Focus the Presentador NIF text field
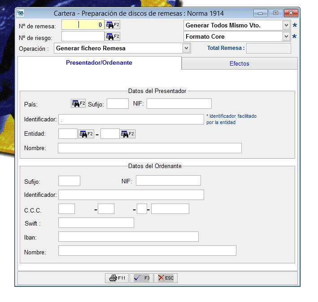 click(179, 104)
